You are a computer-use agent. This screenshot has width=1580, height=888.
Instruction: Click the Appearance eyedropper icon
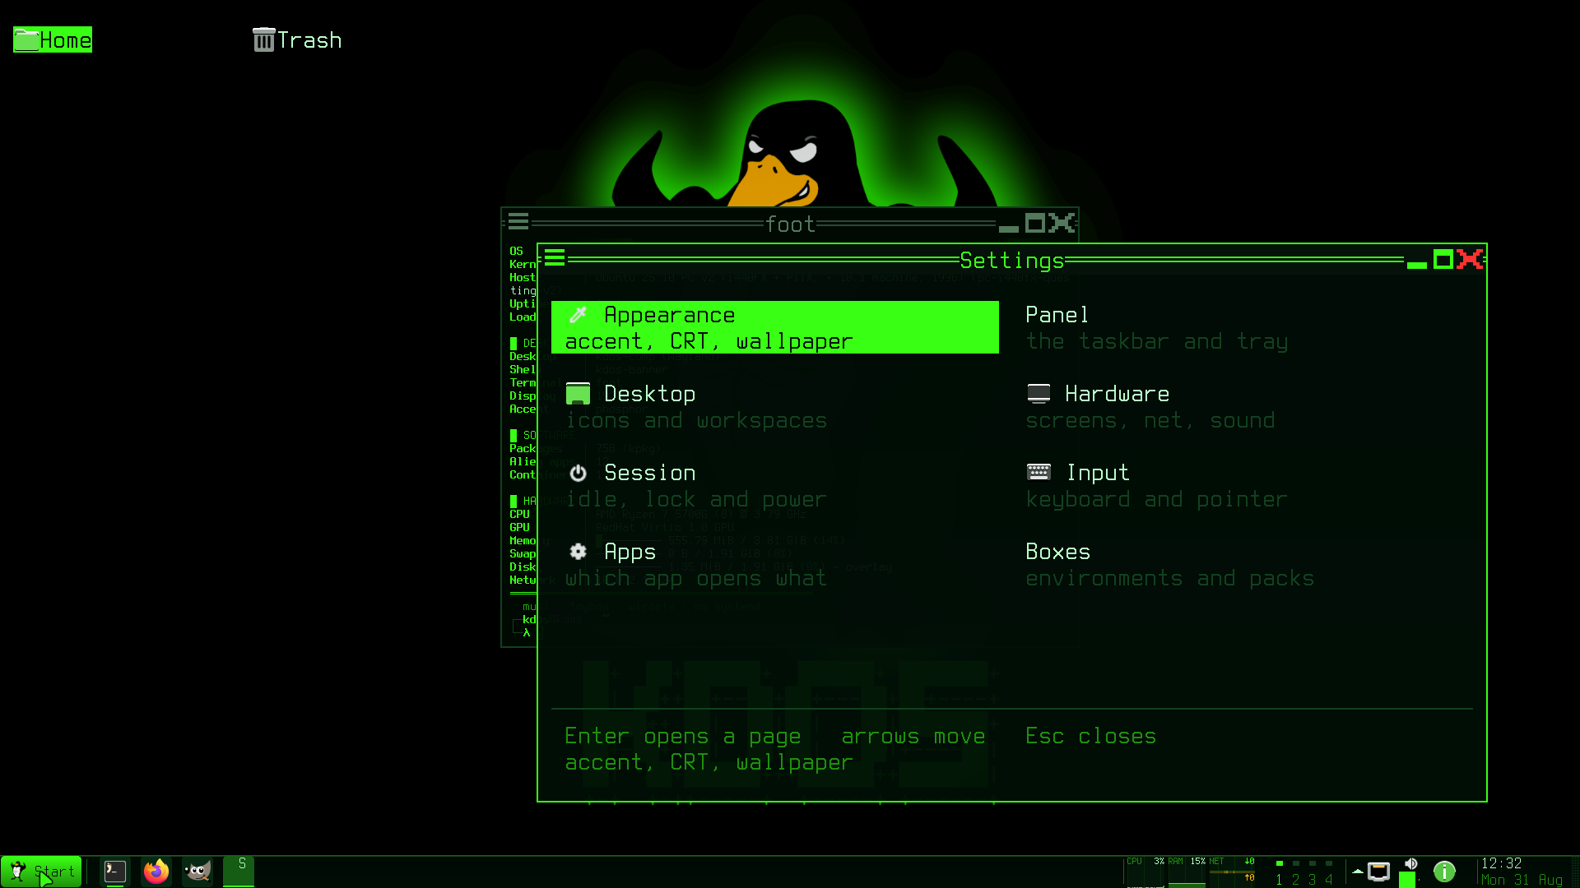[x=579, y=315]
